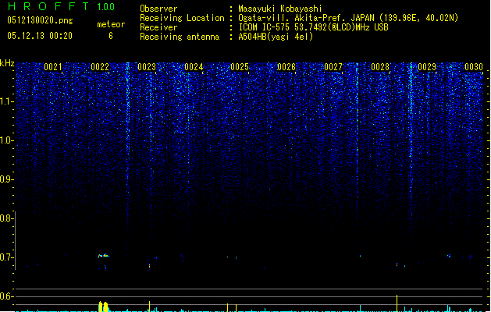Click the 1.1 kHz axis tick label
The height and width of the screenshot is (312, 491).
(6, 101)
